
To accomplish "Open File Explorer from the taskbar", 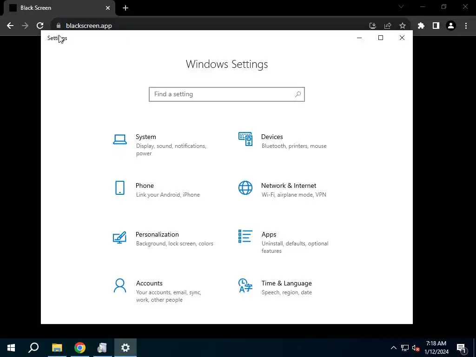I will coord(57,348).
